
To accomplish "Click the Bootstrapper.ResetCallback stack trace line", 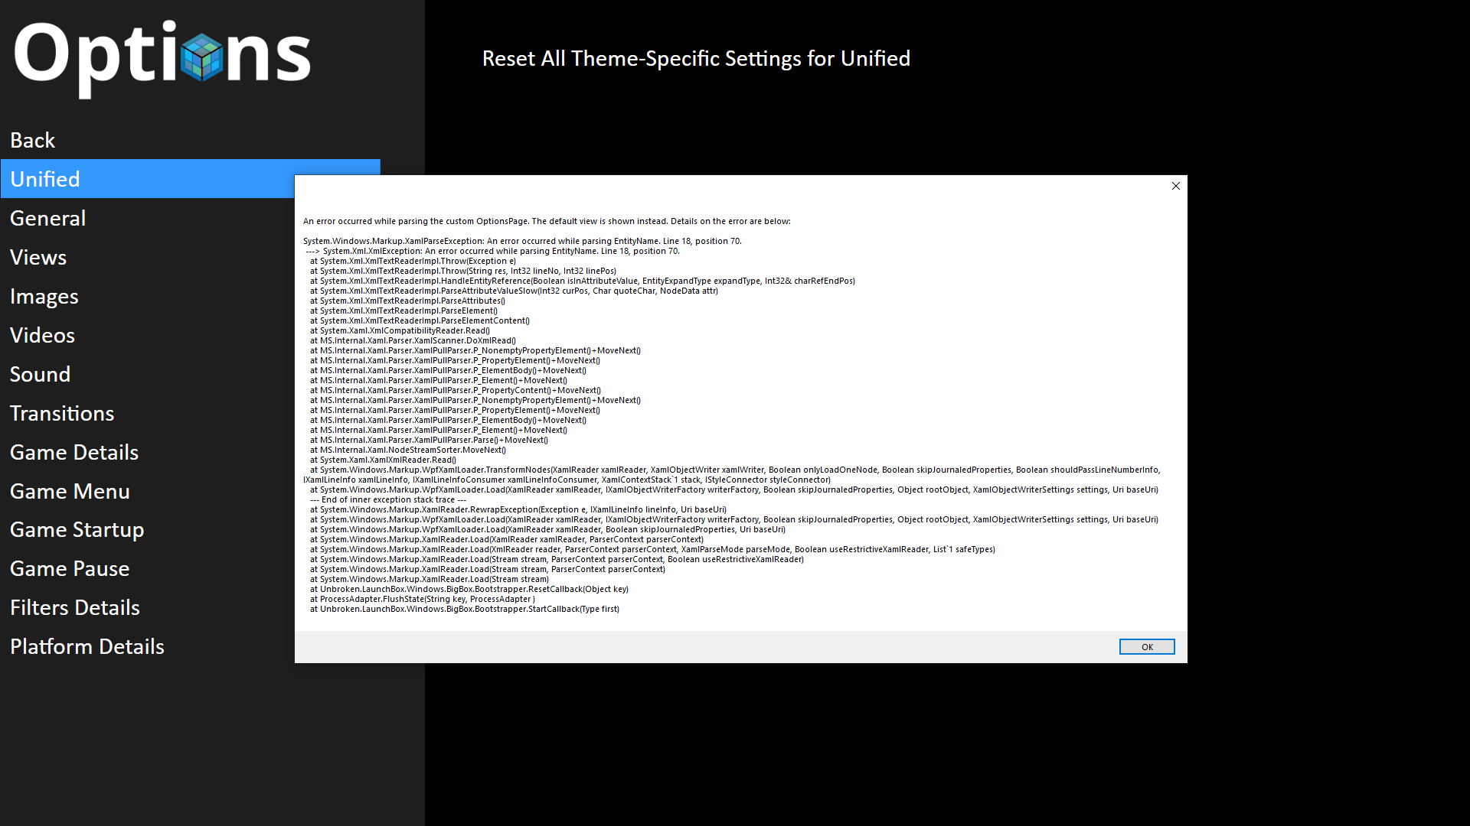I will pos(469,589).
